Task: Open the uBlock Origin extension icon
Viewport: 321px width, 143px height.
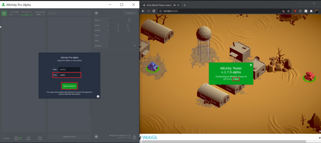Action: pyautogui.click(x=295, y=11)
